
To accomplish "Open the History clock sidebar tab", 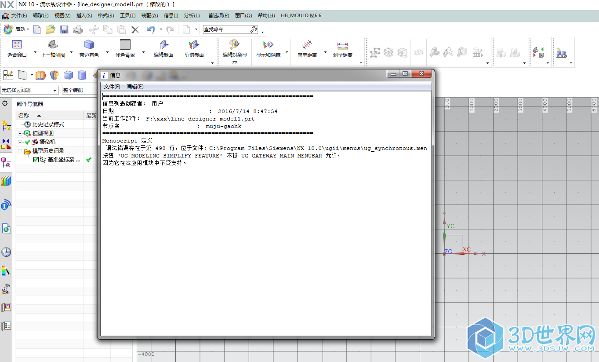I will point(6,252).
